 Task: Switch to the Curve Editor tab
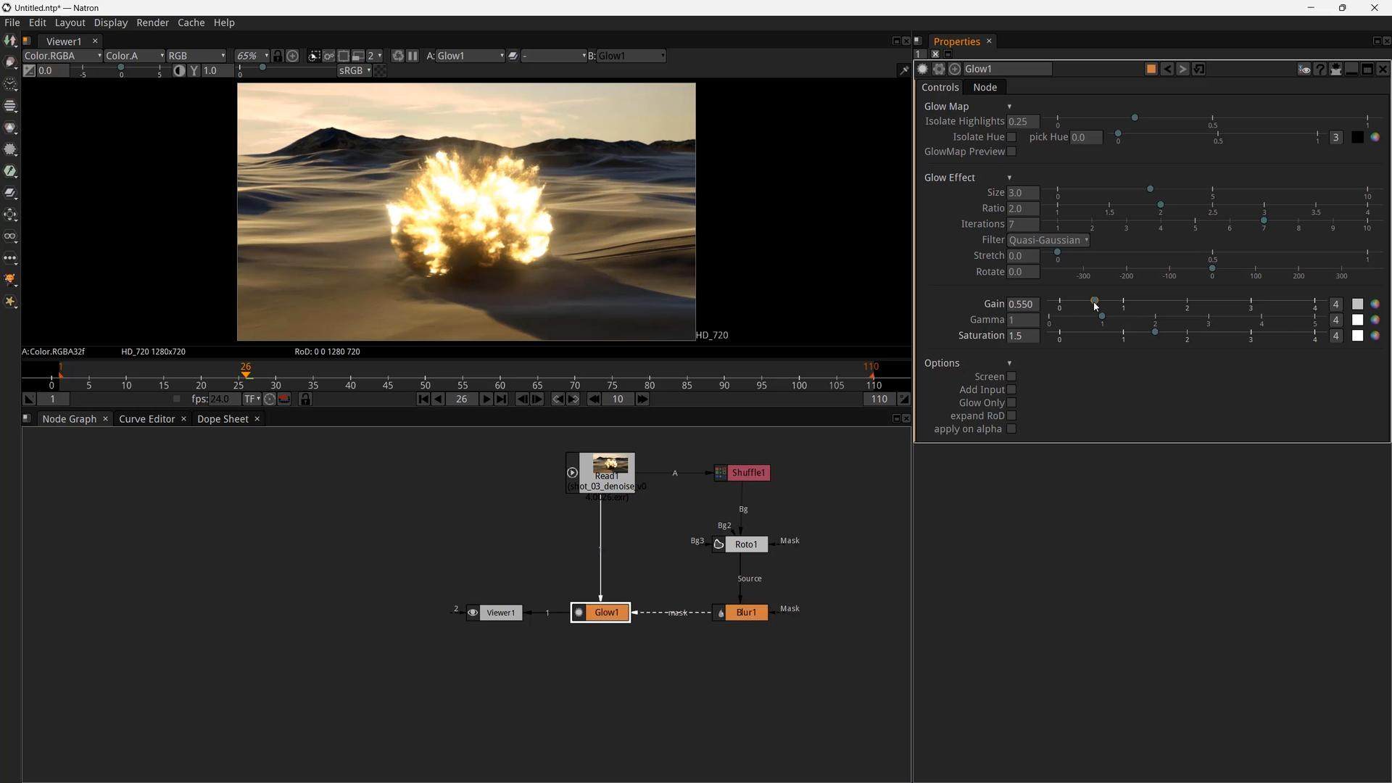pyautogui.click(x=146, y=419)
